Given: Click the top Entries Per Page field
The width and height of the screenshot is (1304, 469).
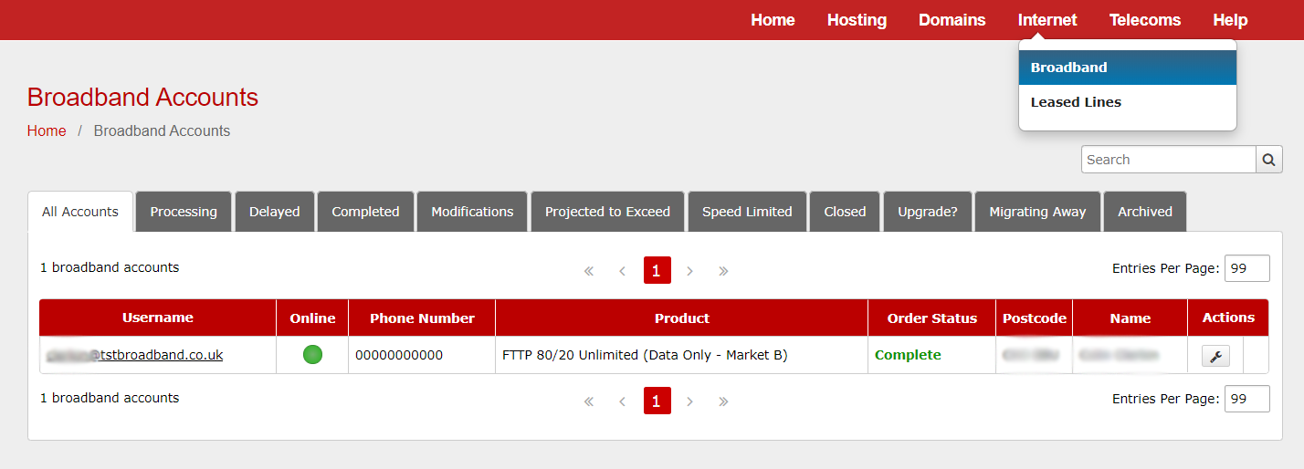Looking at the screenshot, I should (1246, 268).
